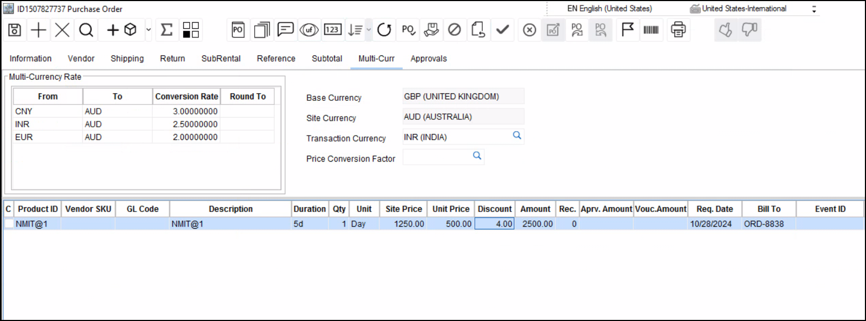Viewport: 866px width, 321px height.
Task: Click the Site Currency AUD field
Action: [x=463, y=117]
